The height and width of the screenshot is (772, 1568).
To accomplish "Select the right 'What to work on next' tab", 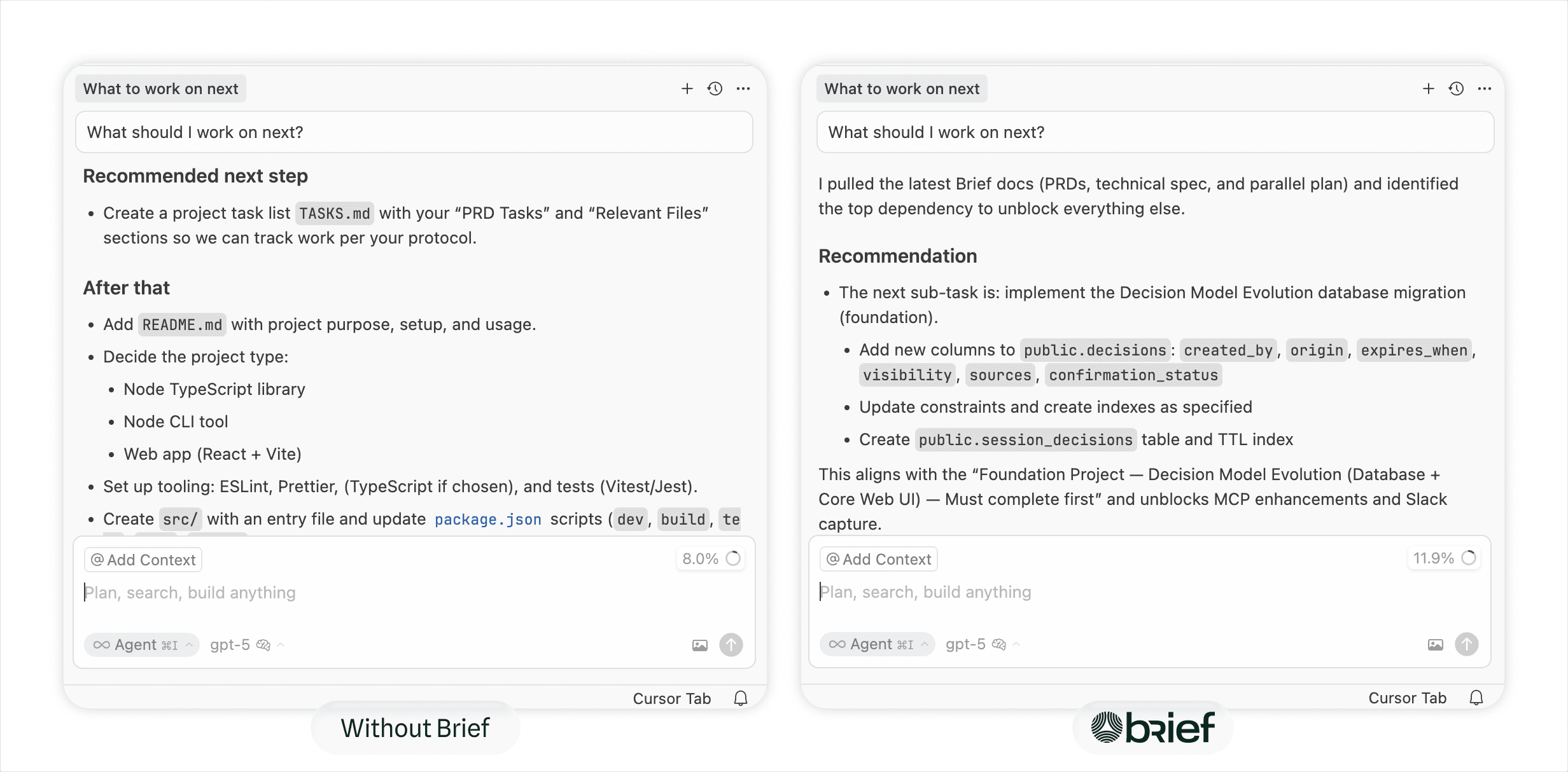I will pos(902,89).
